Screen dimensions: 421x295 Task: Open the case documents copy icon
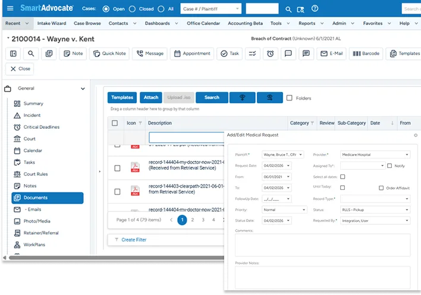click(x=49, y=53)
